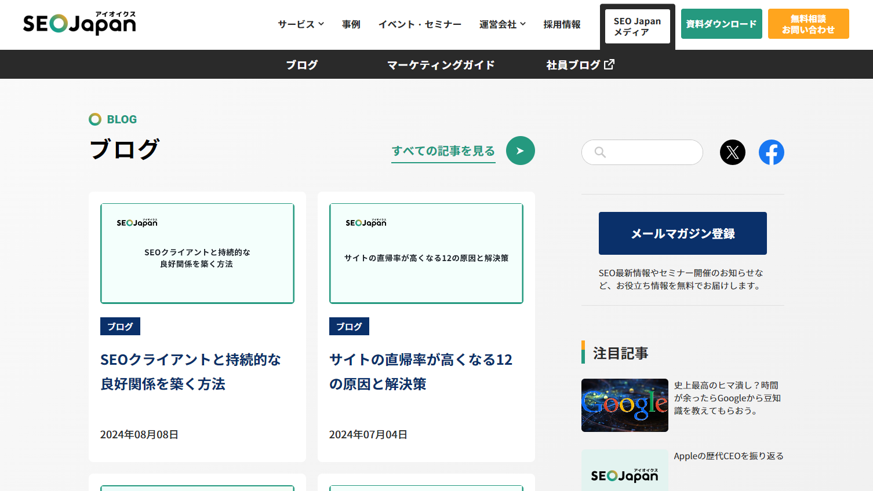Click the green BLOG label

122,119
